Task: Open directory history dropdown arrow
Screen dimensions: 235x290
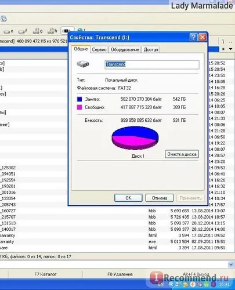Action: pos(230,49)
